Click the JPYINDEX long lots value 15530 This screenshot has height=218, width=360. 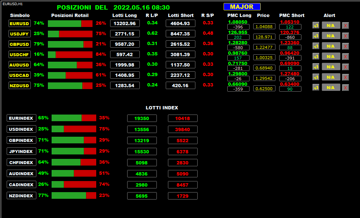(142, 151)
